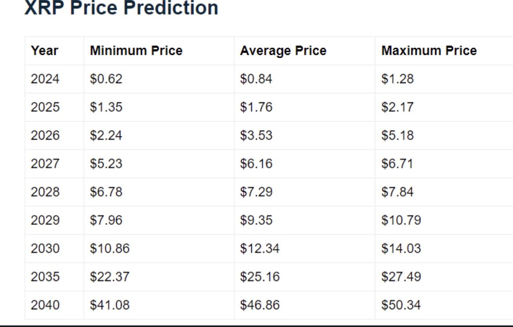Select the Year column header
Screen dimensions: 513x327
[44, 51]
